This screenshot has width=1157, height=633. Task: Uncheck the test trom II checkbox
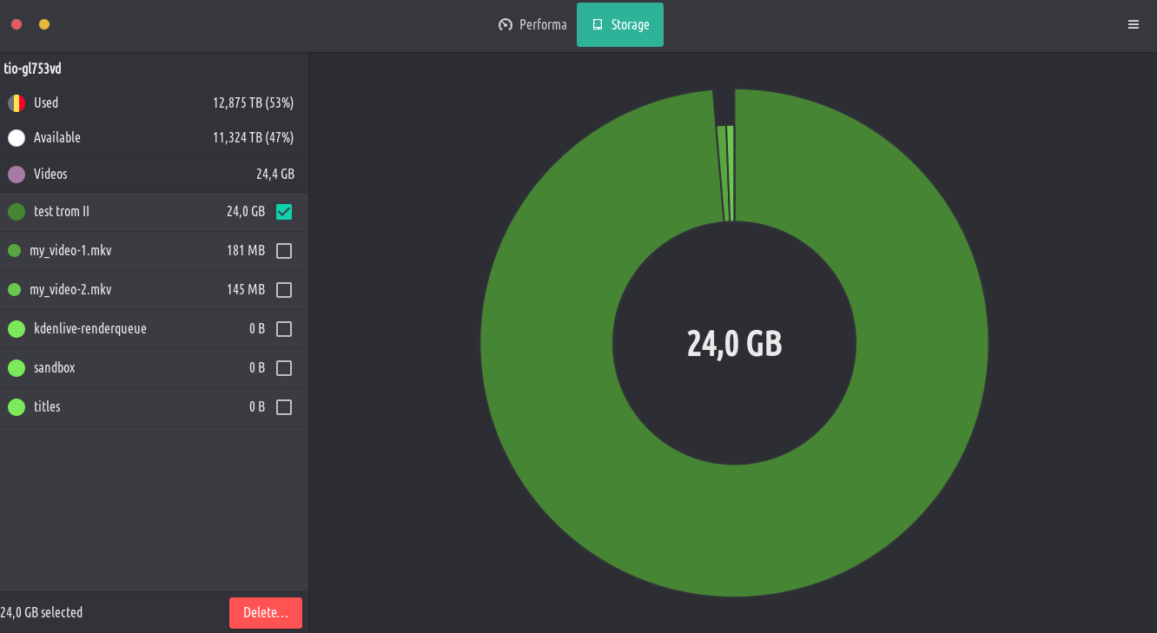pyautogui.click(x=284, y=212)
